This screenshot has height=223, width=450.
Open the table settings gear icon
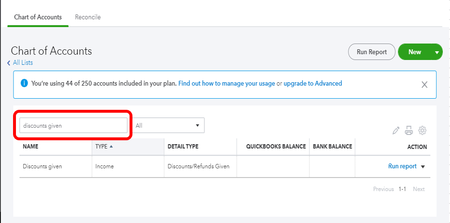point(422,130)
